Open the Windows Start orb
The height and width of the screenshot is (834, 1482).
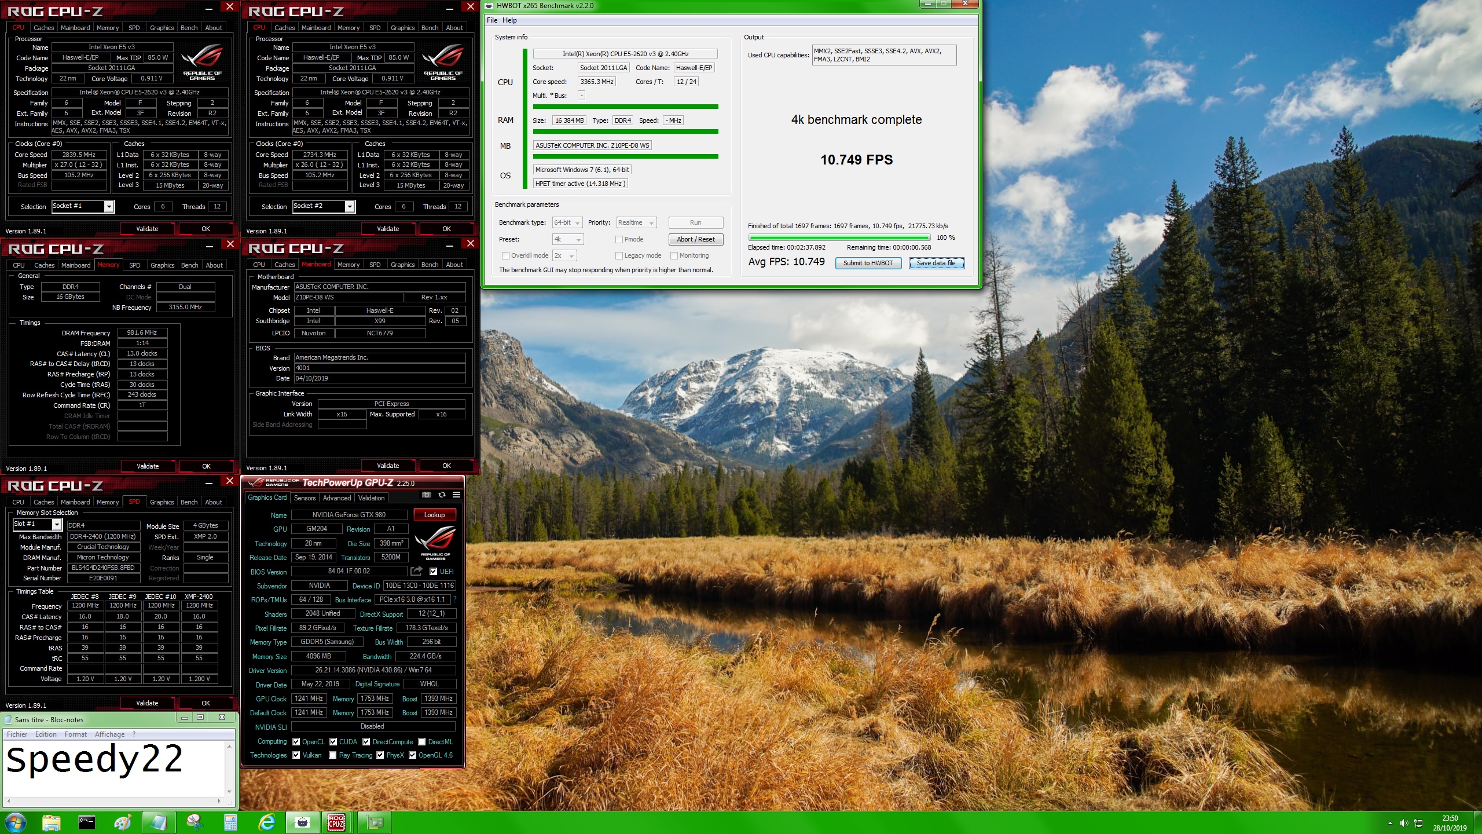[15, 822]
